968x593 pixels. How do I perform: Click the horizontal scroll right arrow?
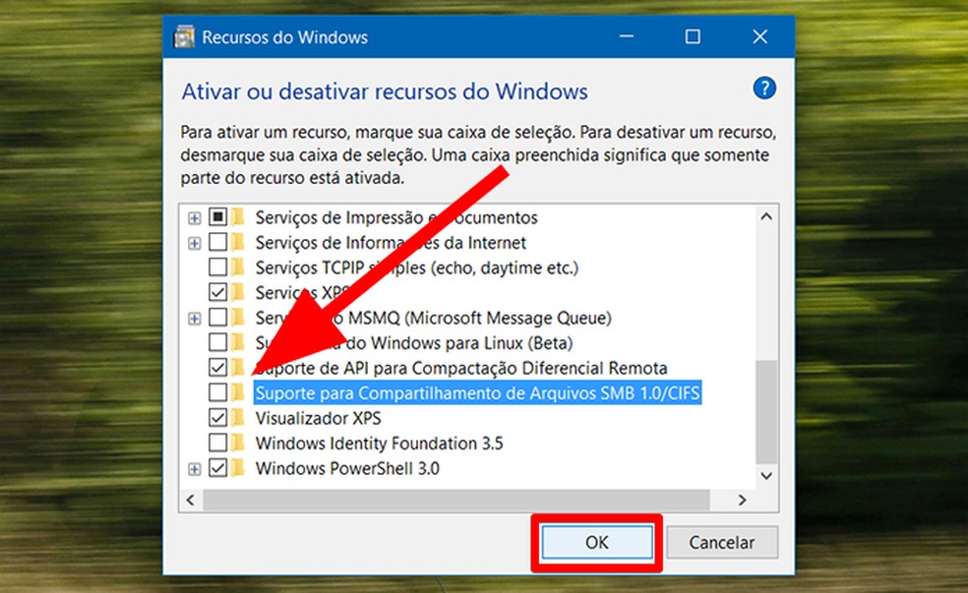(x=742, y=500)
